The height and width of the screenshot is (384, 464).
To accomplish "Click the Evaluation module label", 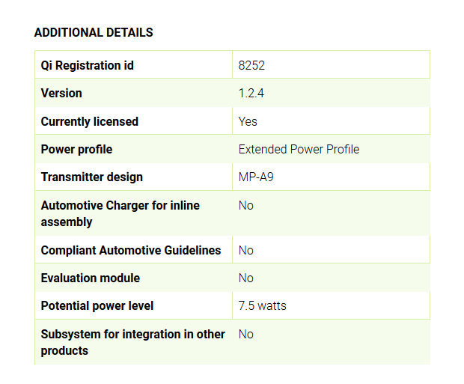I will pyautogui.click(x=90, y=278).
